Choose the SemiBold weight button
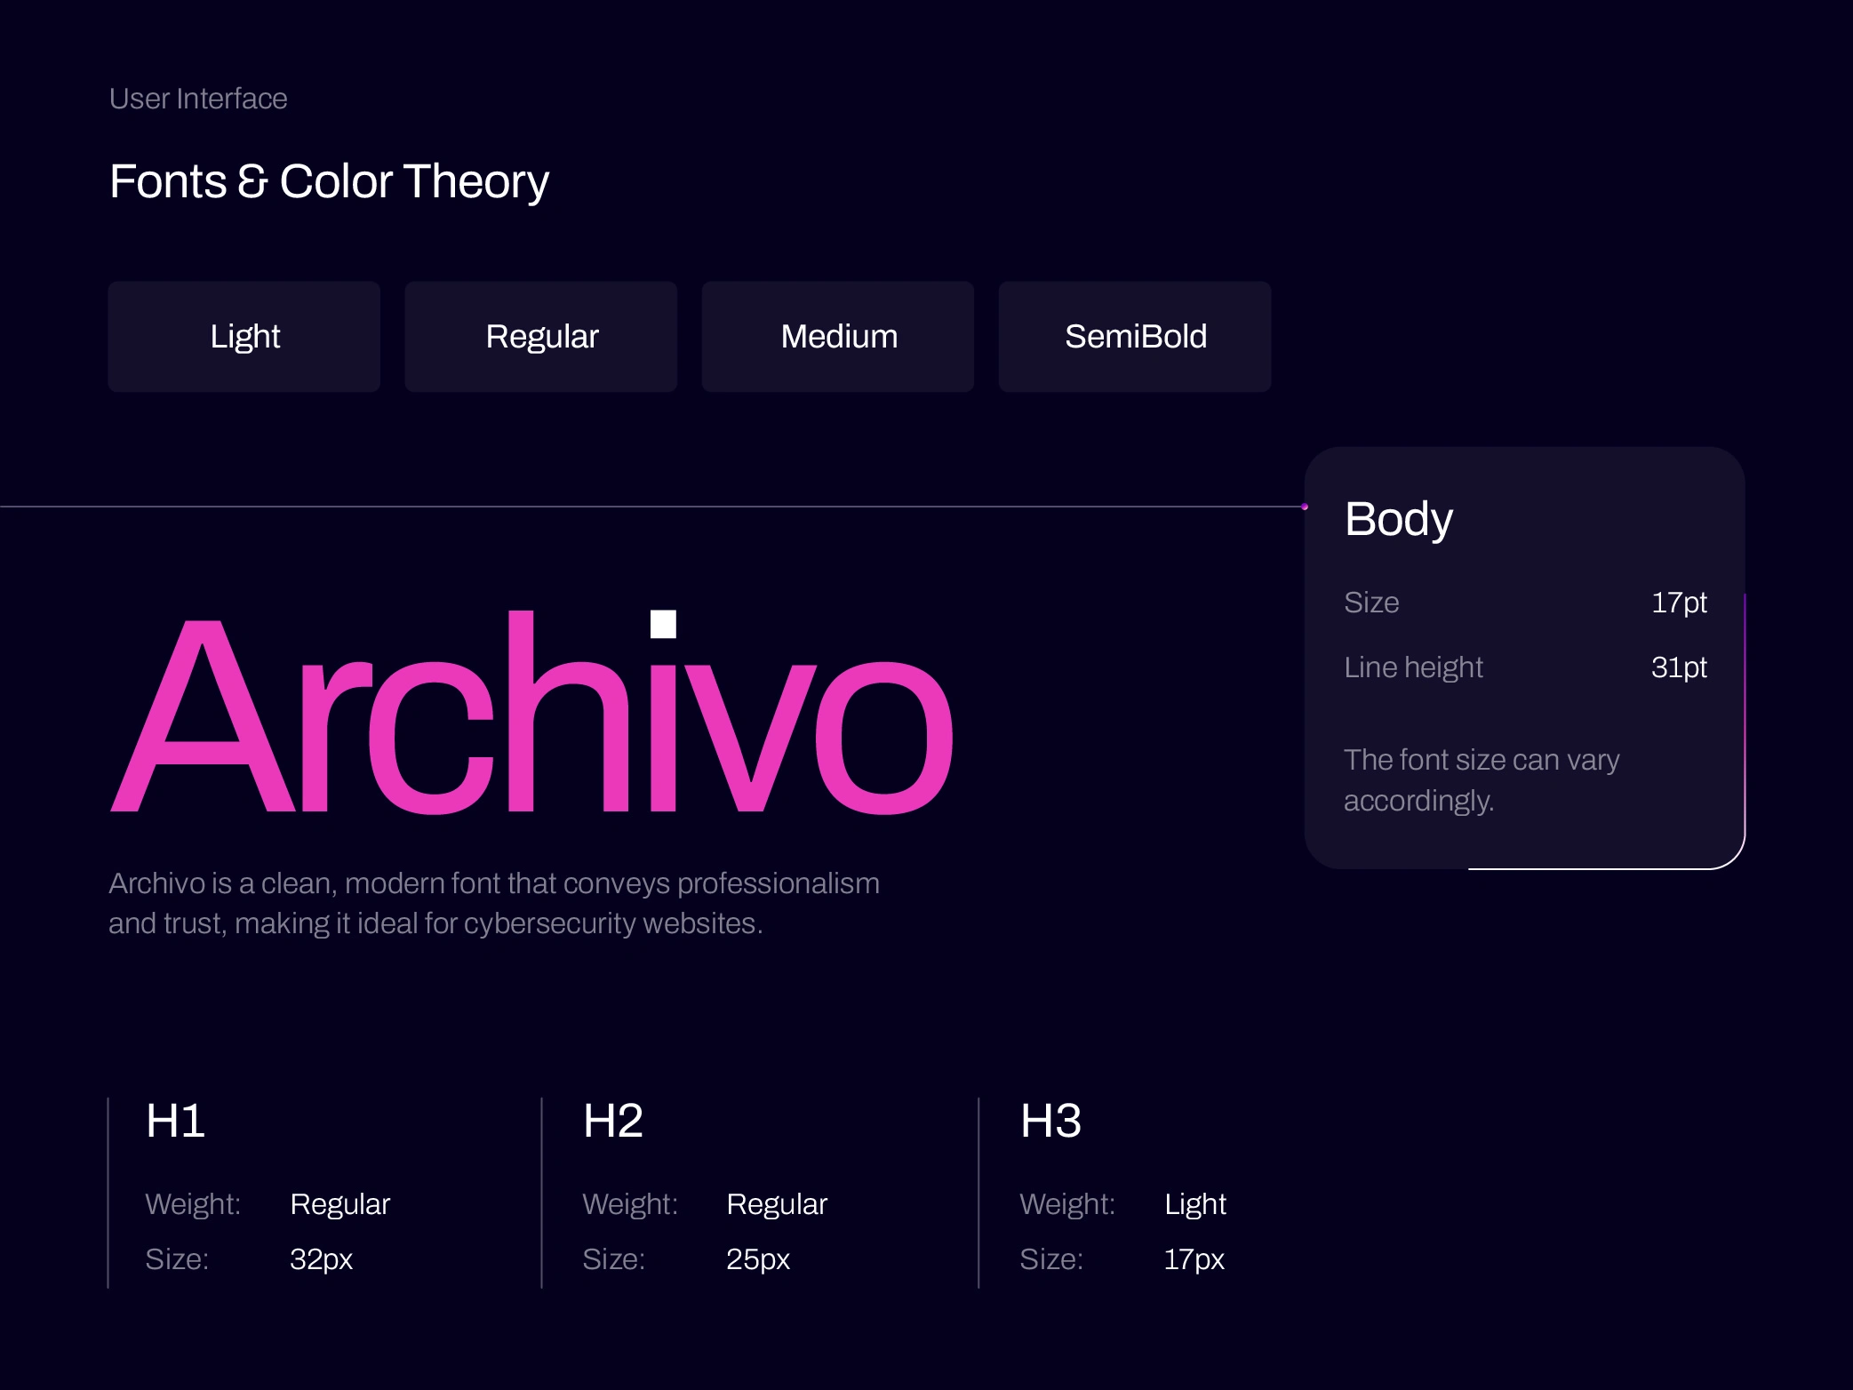Image resolution: width=1853 pixels, height=1390 pixels. point(1135,337)
